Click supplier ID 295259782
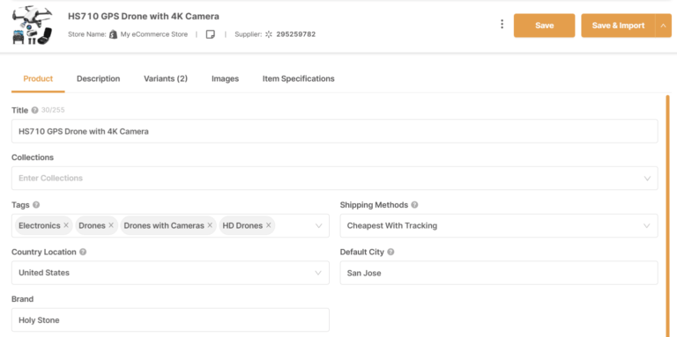Image resolution: width=677 pixels, height=337 pixels. point(296,34)
